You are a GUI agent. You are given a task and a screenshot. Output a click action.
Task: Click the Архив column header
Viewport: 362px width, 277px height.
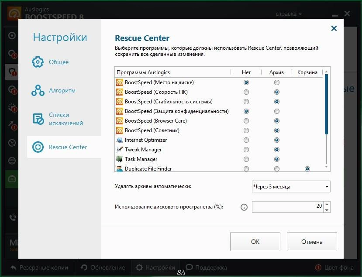[x=276, y=72]
